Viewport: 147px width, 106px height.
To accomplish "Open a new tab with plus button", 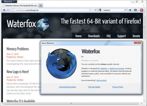I will click(x=41, y=6).
